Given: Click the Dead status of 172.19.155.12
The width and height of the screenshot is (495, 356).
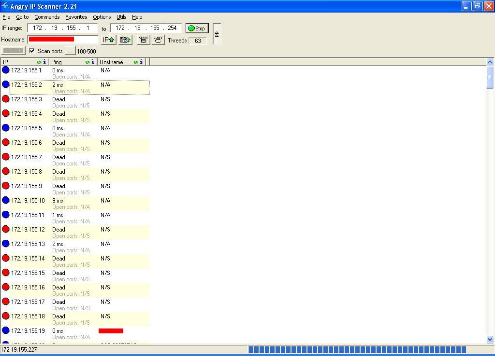Looking at the screenshot, I should coord(58,230).
